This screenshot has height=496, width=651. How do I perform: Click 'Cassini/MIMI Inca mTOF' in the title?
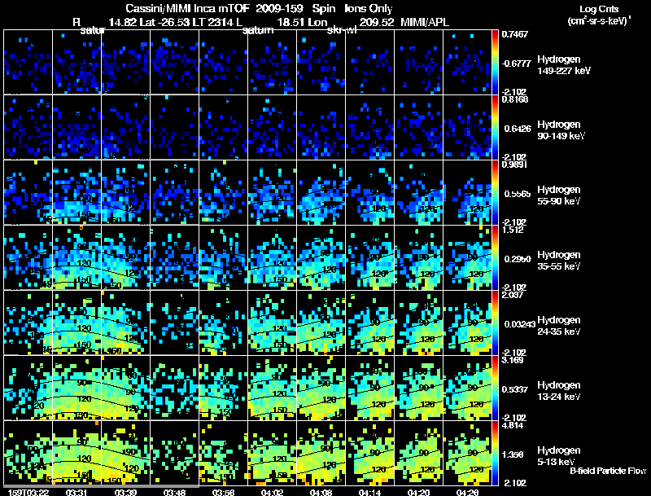pyautogui.click(x=187, y=8)
